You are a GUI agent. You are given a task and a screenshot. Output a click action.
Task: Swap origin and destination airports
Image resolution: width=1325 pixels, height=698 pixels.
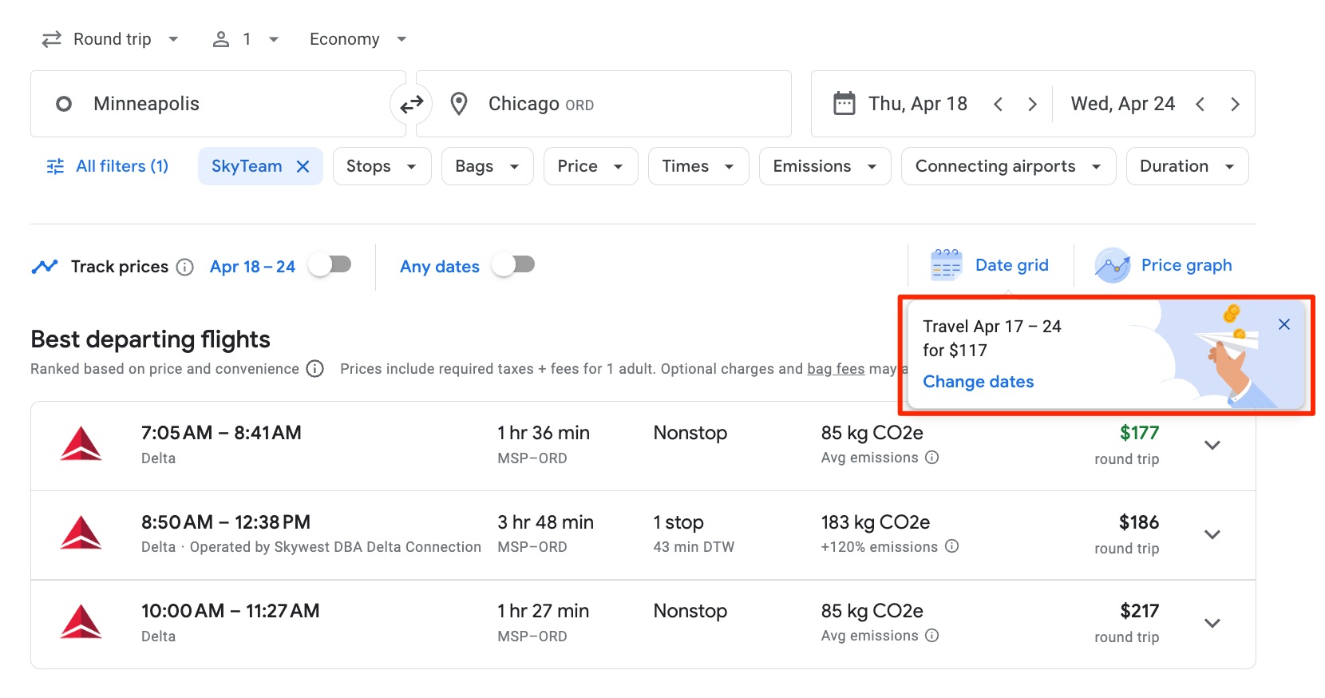[411, 105]
